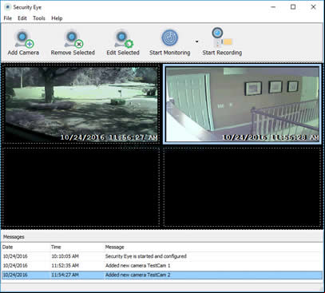Maximize the Security Eye window
The width and height of the screenshot is (325, 293).
click(x=293, y=7)
